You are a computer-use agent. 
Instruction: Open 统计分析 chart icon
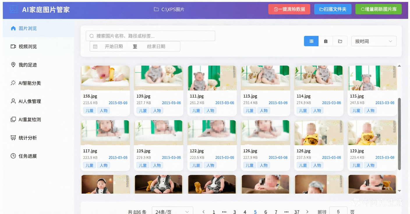pos(13,138)
